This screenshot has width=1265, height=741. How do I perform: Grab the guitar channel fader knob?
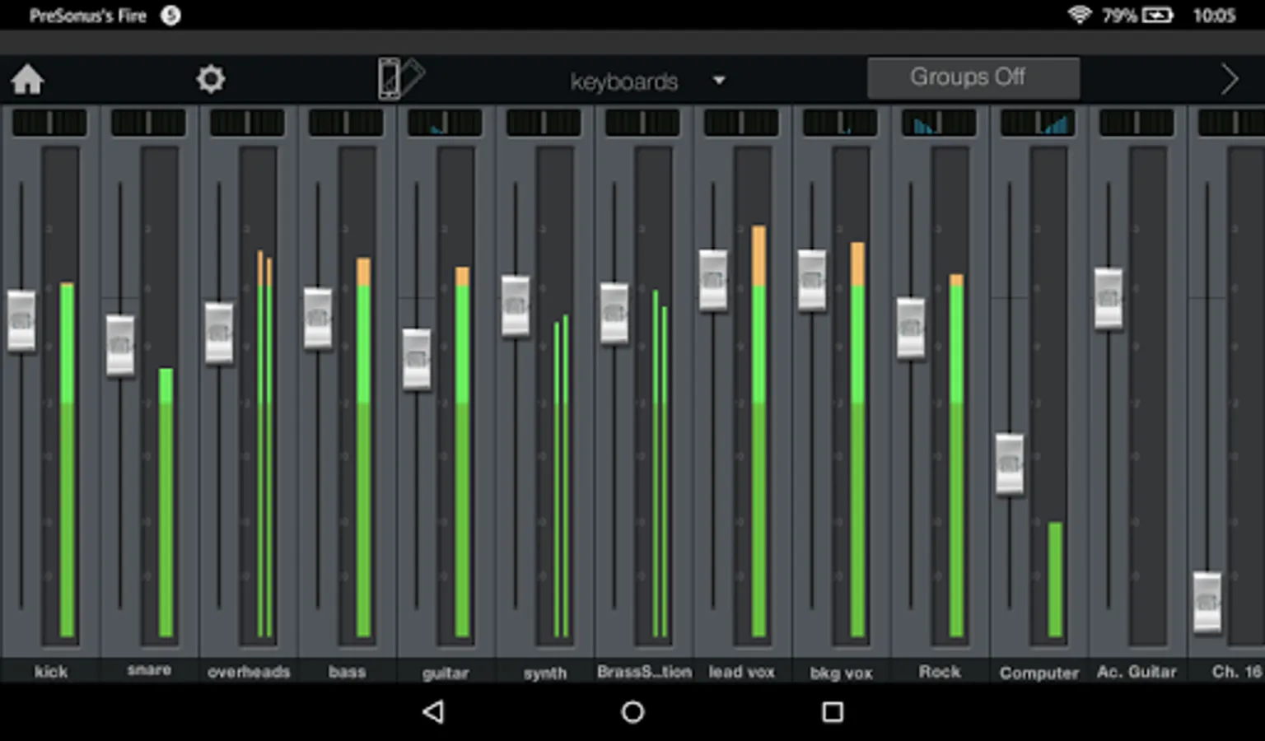(417, 359)
